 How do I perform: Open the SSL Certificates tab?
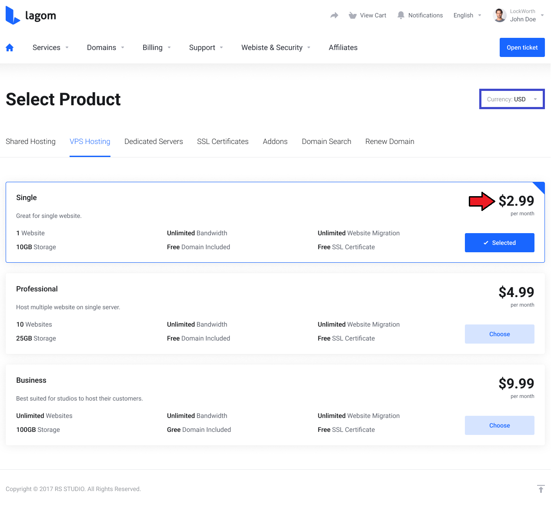223,141
